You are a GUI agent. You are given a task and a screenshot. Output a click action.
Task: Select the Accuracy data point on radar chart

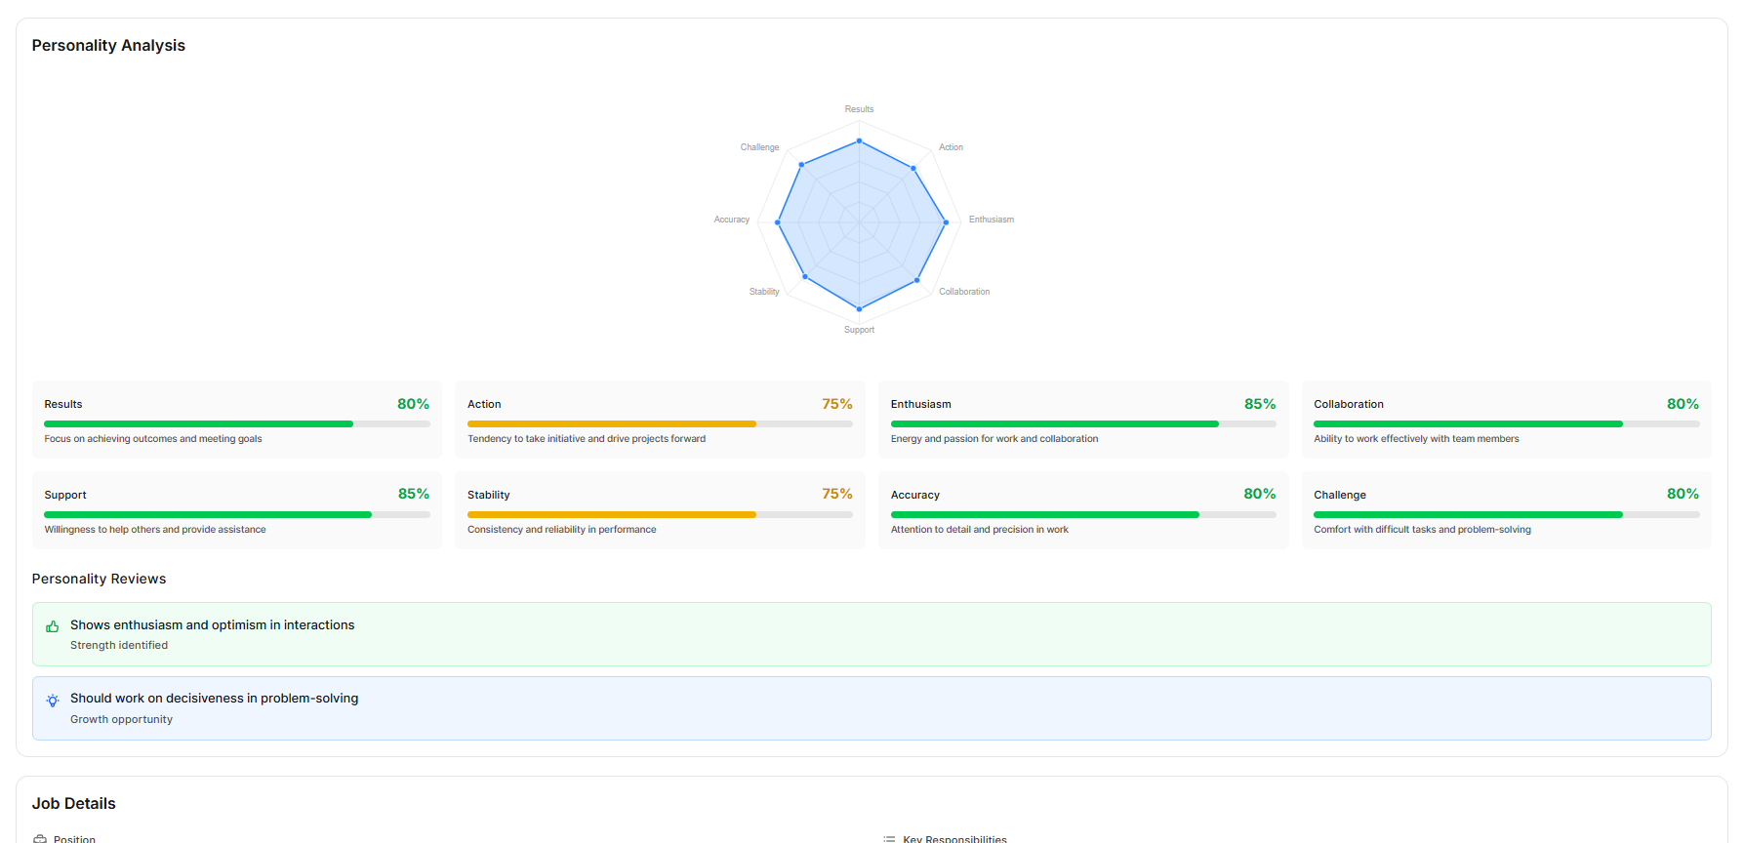778,222
